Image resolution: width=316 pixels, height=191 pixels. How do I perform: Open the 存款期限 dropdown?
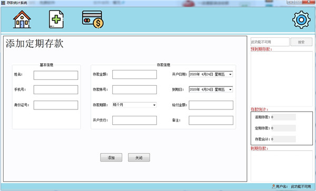click(134, 105)
